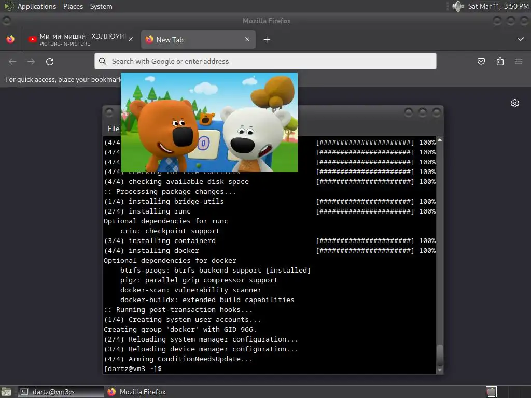Click 'installing bridge-utils' line in terminal
Image resolution: width=531 pixels, height=398 pixels.
tap(164, 202)
